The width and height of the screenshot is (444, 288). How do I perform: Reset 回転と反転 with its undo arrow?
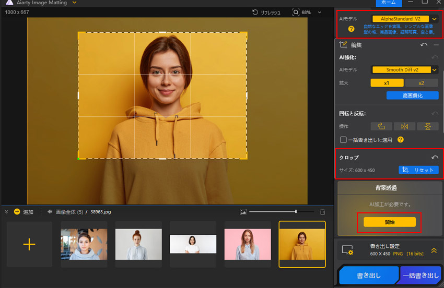click(x=435, y=113)
